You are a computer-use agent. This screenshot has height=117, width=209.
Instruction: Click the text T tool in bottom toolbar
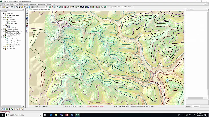(x=10, y=109)
